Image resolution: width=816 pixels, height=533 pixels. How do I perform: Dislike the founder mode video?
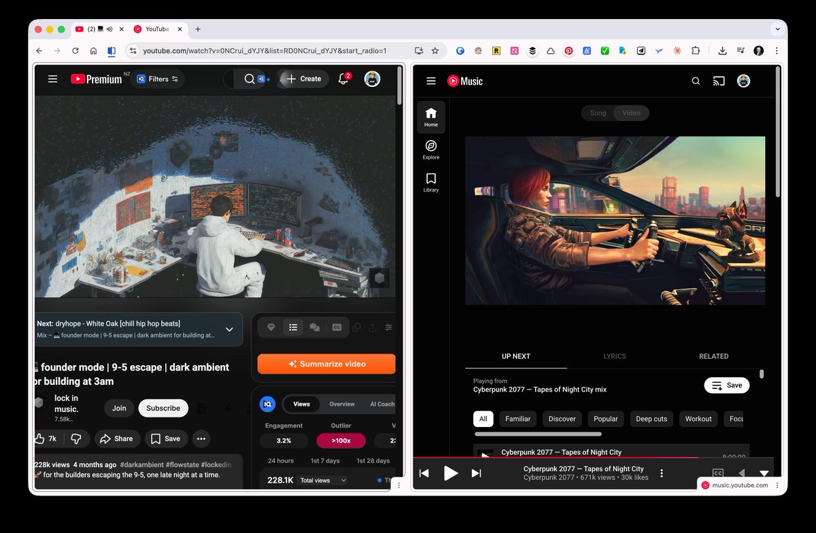tap(76, 439)
